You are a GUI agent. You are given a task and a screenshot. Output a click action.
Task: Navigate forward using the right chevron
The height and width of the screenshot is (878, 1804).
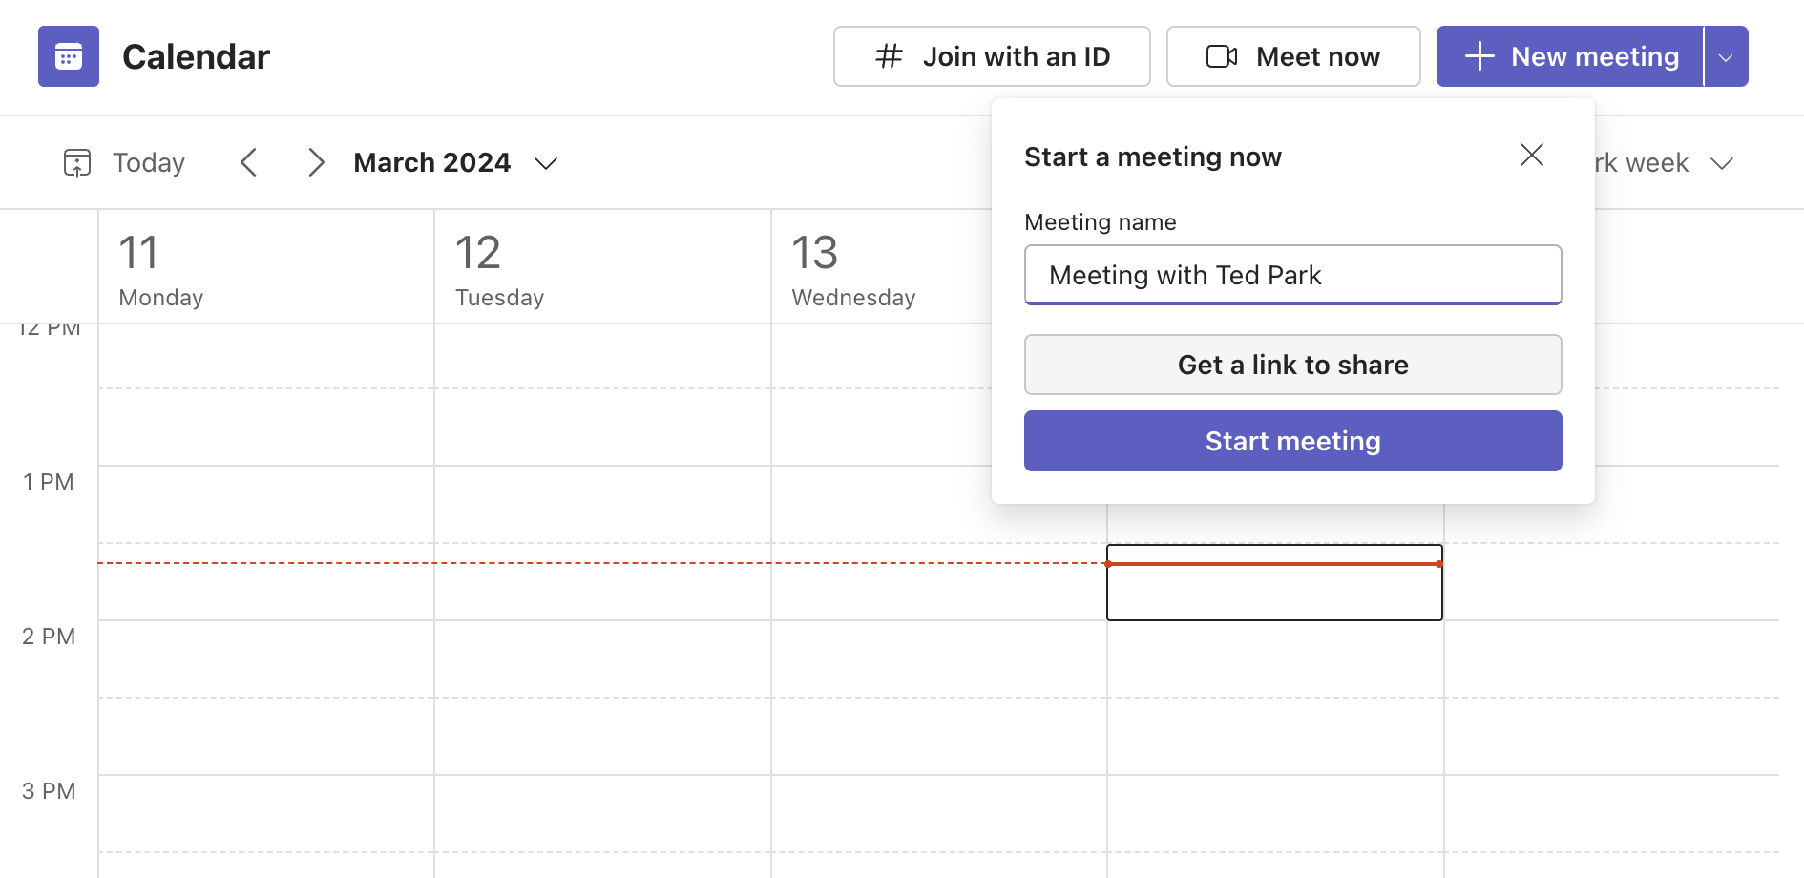coord(317,162)
